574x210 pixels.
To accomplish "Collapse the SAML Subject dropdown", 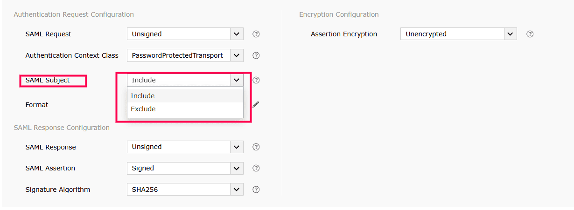I will point(237,80).
